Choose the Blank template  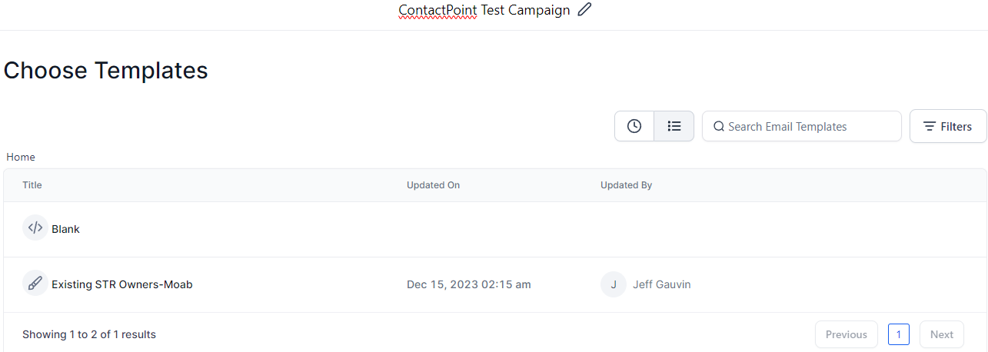65,229
